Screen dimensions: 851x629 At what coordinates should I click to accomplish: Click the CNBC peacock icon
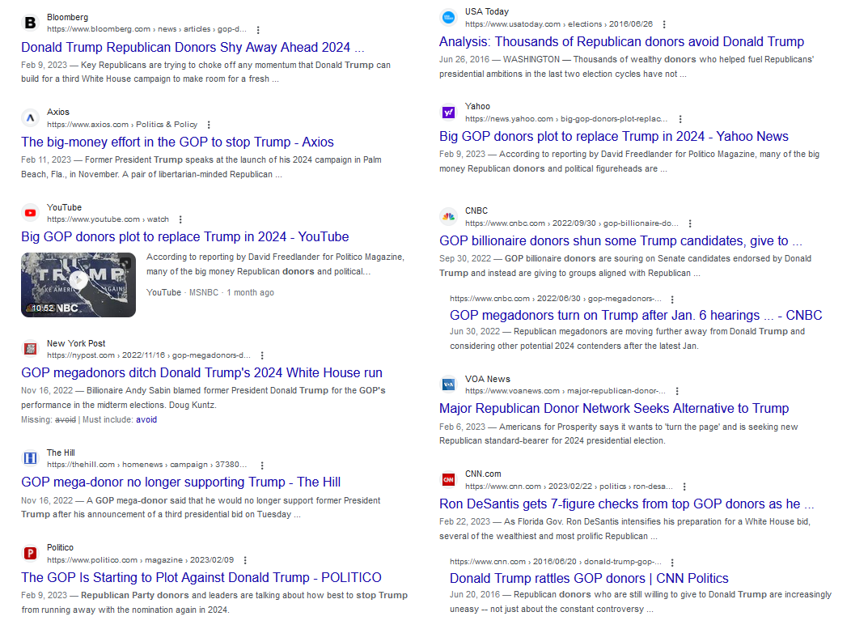tap(448, 217)
